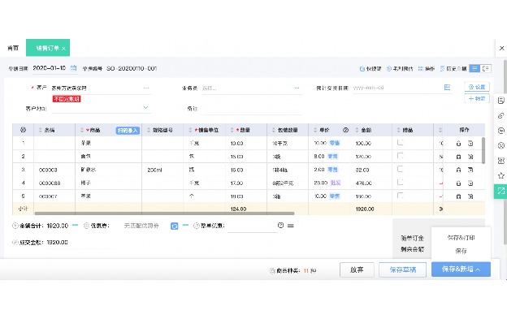Click the table's horizontal scrollbar
Image resolution: width=507 pixels, height=319 pixels.
[165, 213]
